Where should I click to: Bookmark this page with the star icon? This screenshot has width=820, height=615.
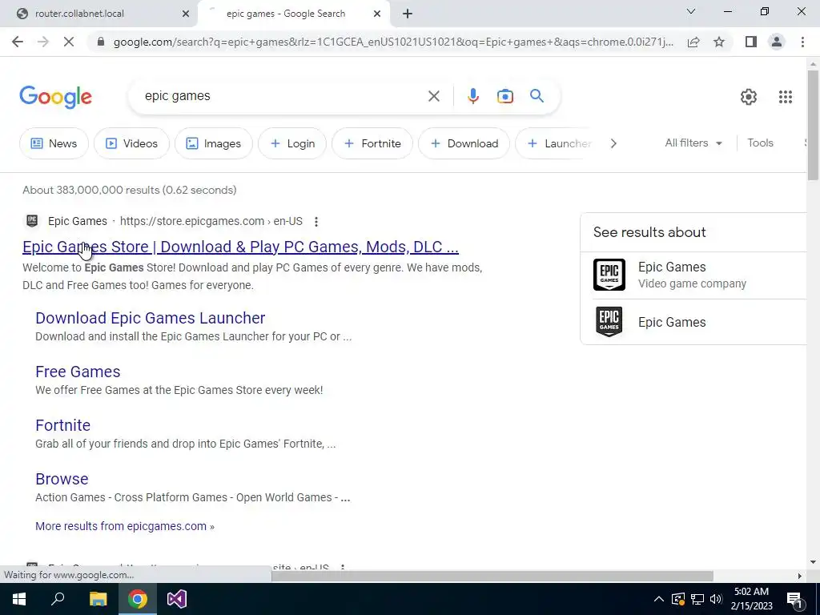click(719, 42)
